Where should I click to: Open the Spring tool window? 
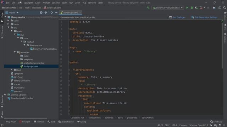82,122
